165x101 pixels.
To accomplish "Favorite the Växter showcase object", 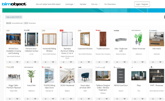I will [x=143, y=62].
